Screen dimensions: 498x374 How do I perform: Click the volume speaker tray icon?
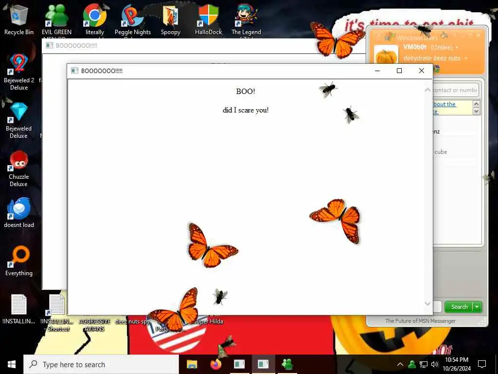tap(435, 364)
